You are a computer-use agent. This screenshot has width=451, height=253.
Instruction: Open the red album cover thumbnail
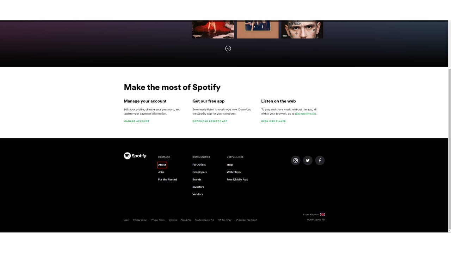(213, 30)
